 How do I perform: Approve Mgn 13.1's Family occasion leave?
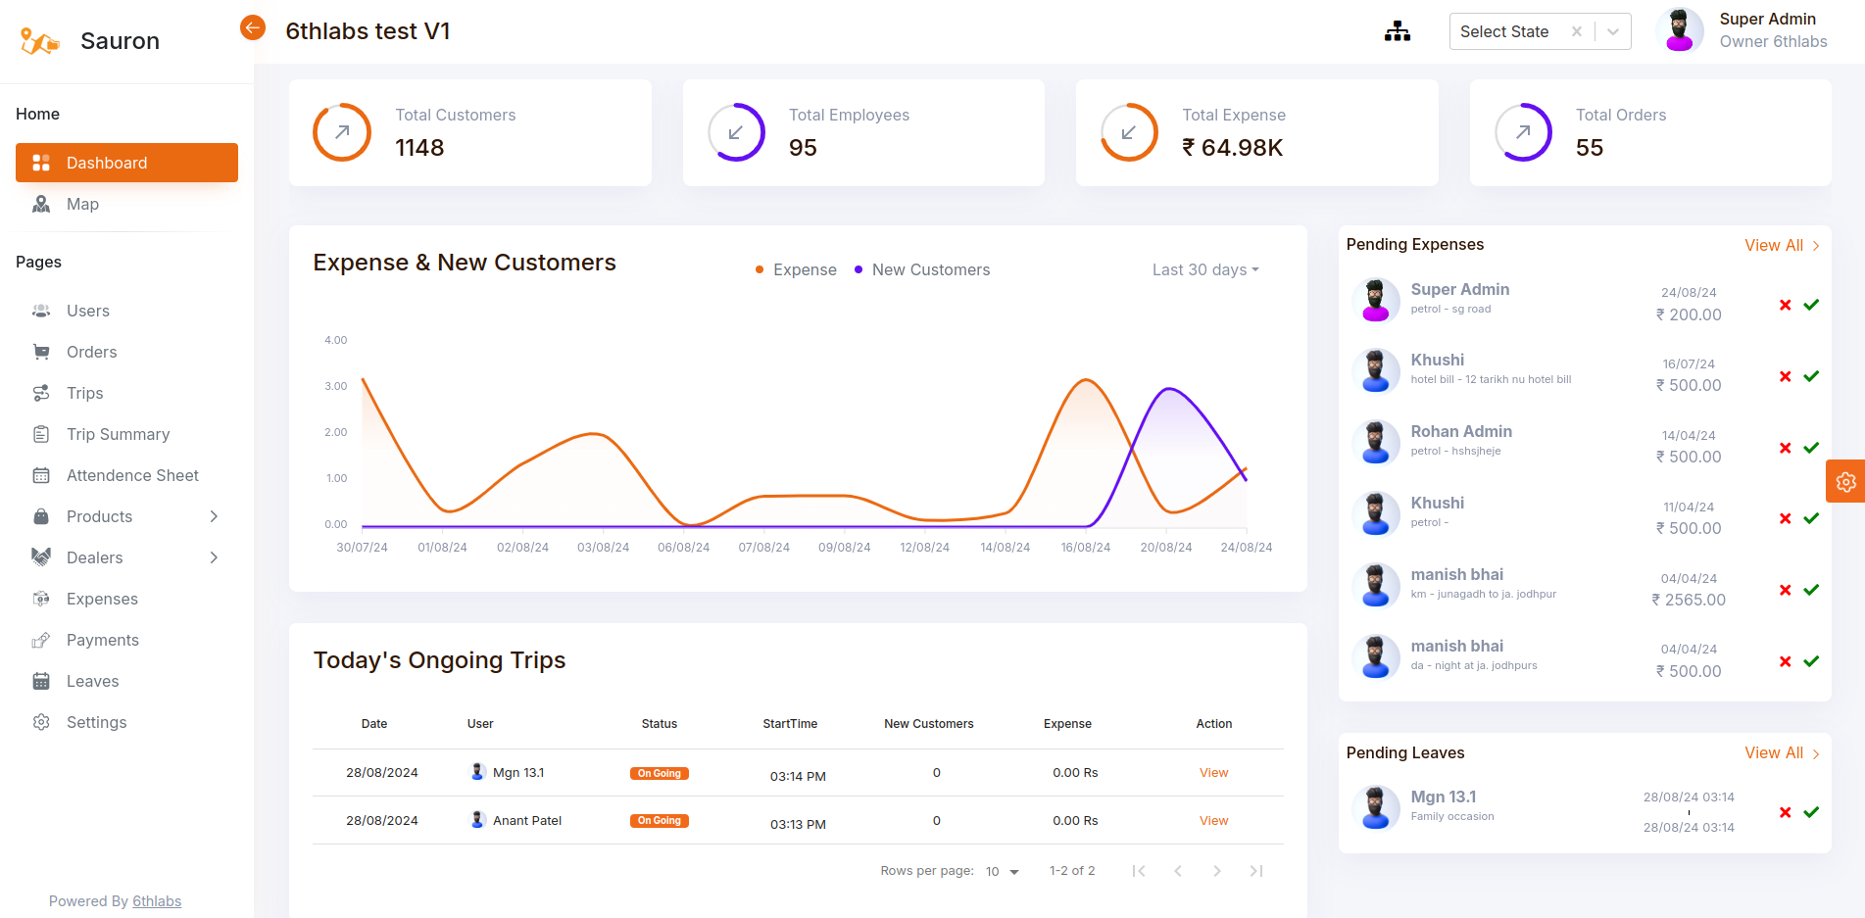click(x=1810, y=812)
